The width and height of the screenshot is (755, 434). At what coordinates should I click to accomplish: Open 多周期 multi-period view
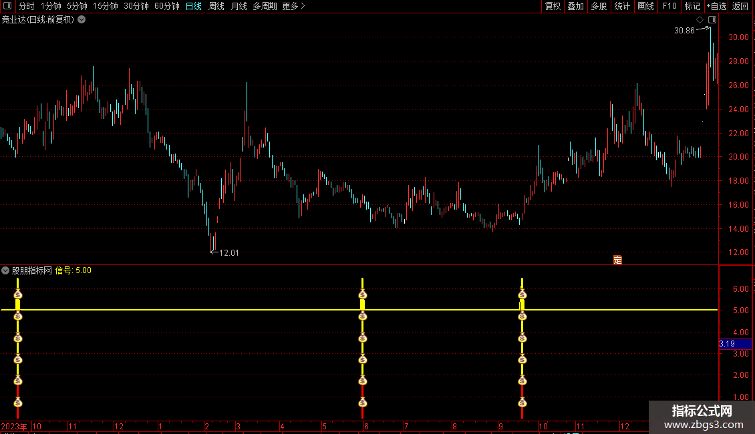coord(265,6)
